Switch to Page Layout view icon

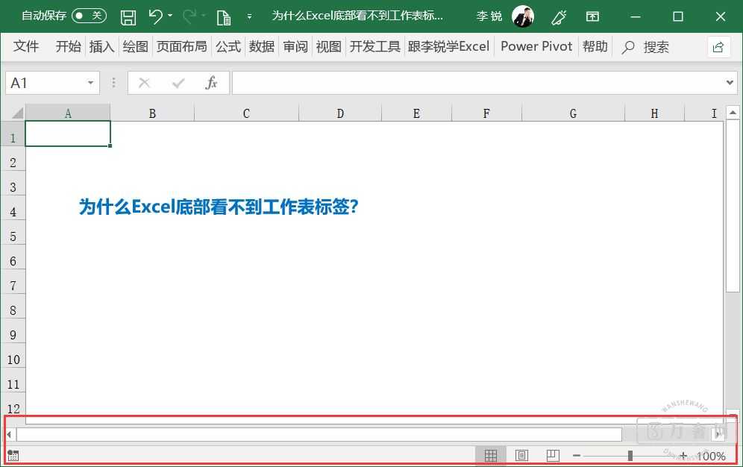coord(521,455)
